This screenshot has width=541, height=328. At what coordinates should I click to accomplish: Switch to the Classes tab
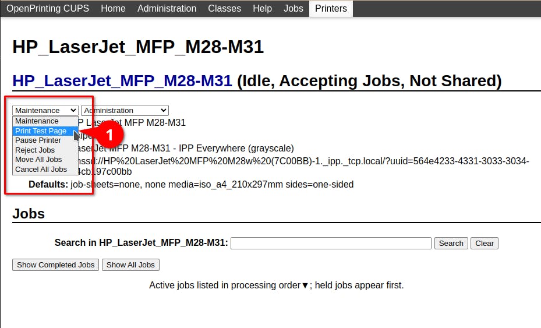click(224, 8)
